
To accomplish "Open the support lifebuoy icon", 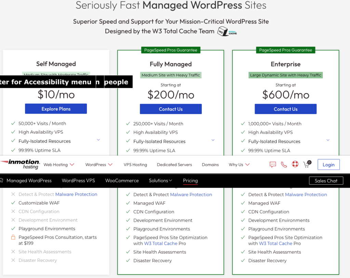I will [295, 164].
